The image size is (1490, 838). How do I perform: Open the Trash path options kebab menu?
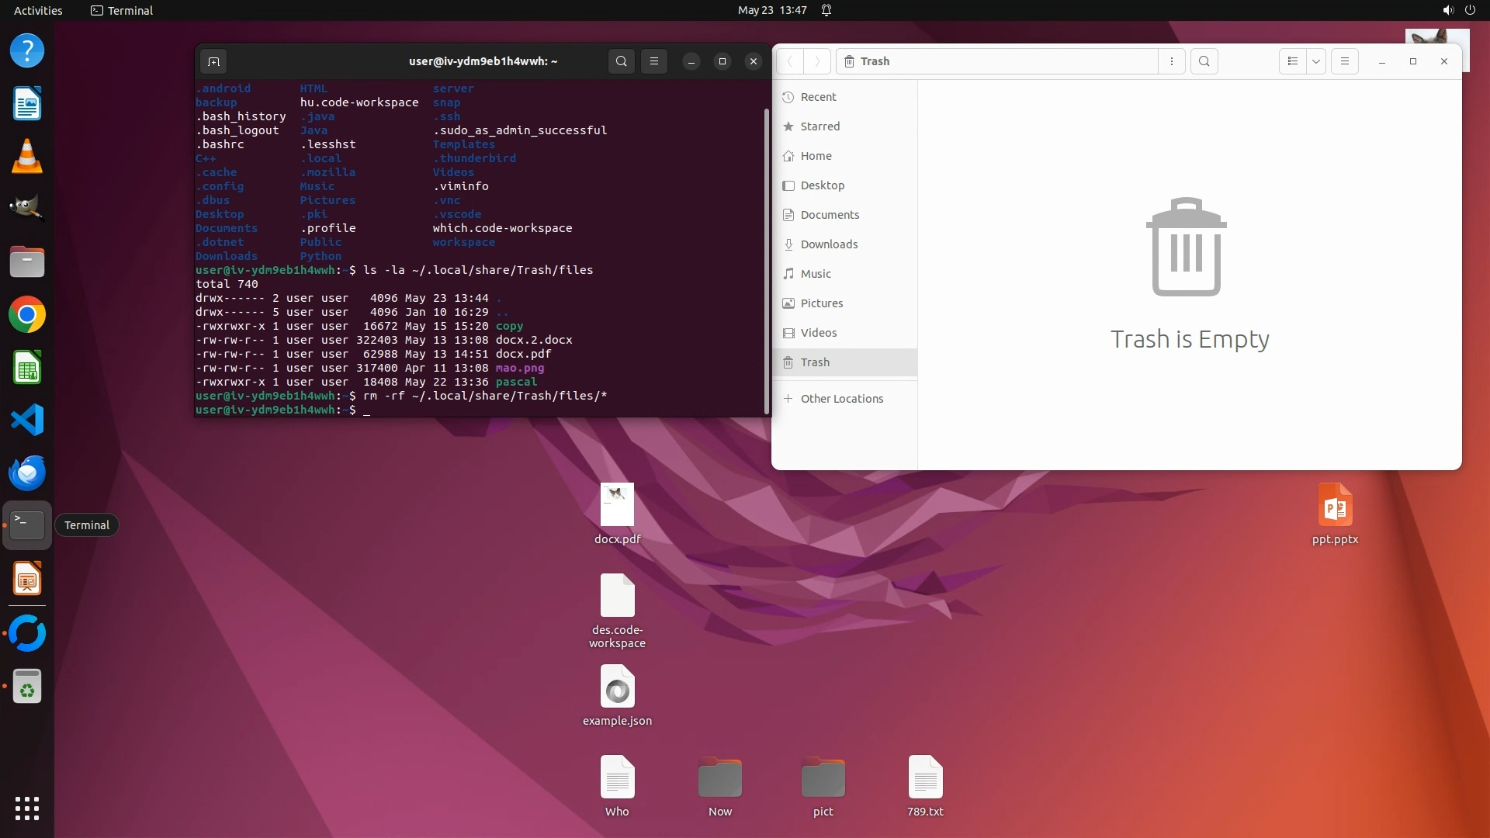1172,61
